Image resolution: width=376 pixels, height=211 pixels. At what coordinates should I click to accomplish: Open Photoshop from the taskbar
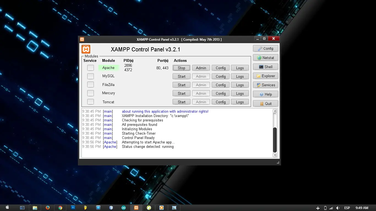[x=73, y=208]
